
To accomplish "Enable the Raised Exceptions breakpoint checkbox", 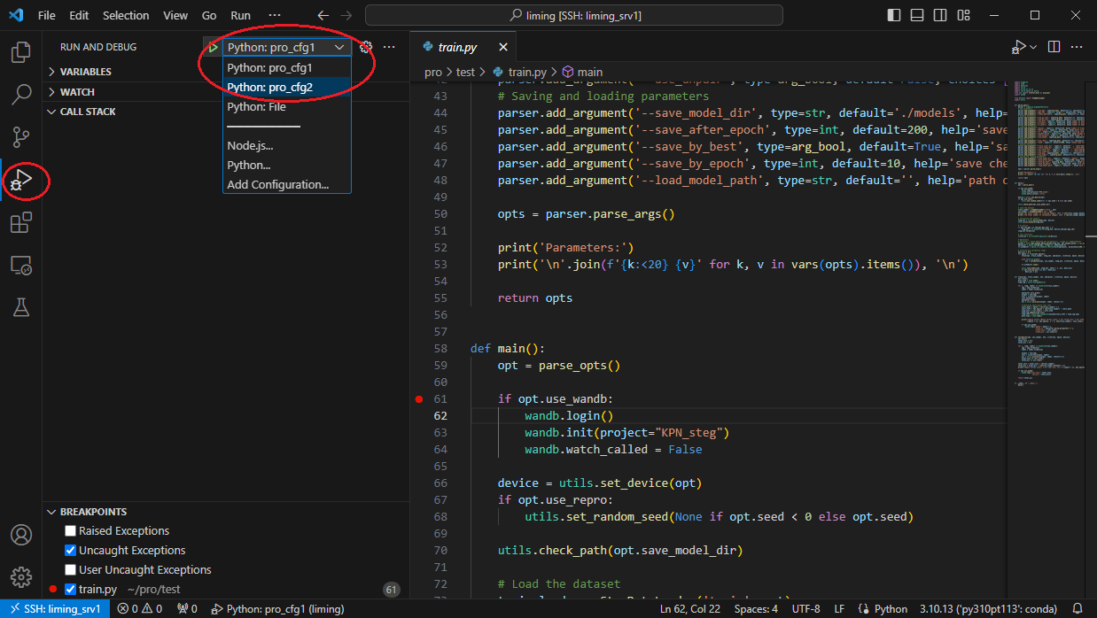I will 71,531.
